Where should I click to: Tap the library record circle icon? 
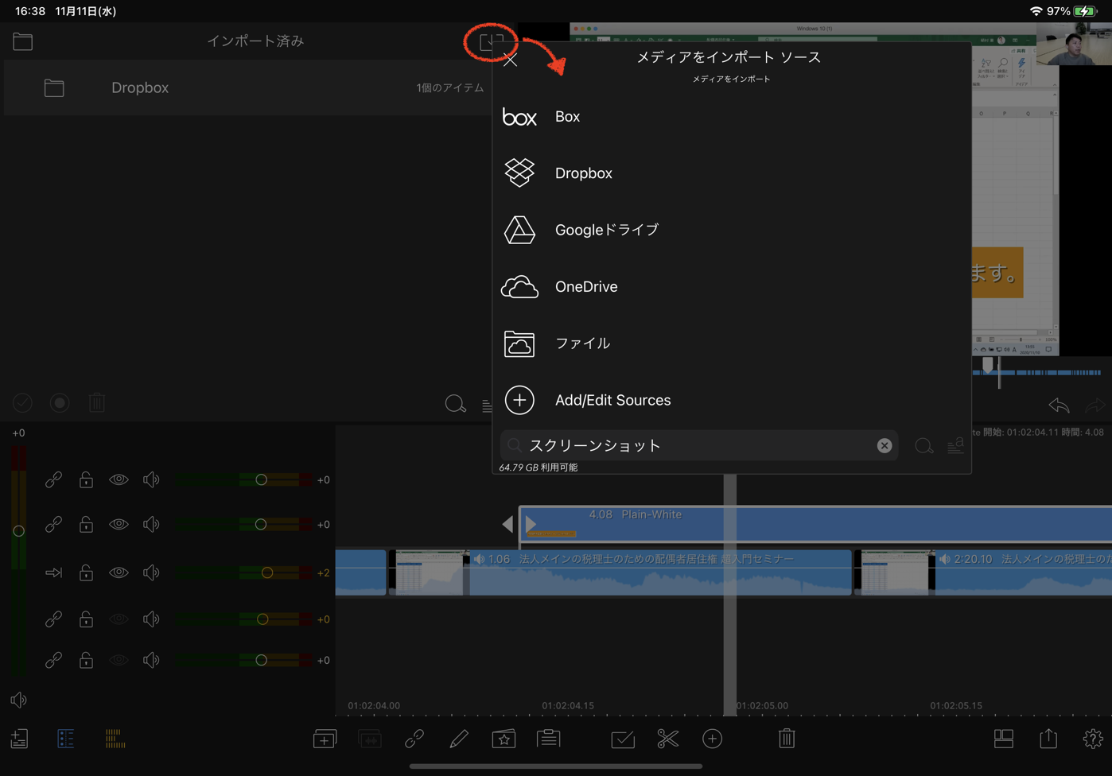60,403
